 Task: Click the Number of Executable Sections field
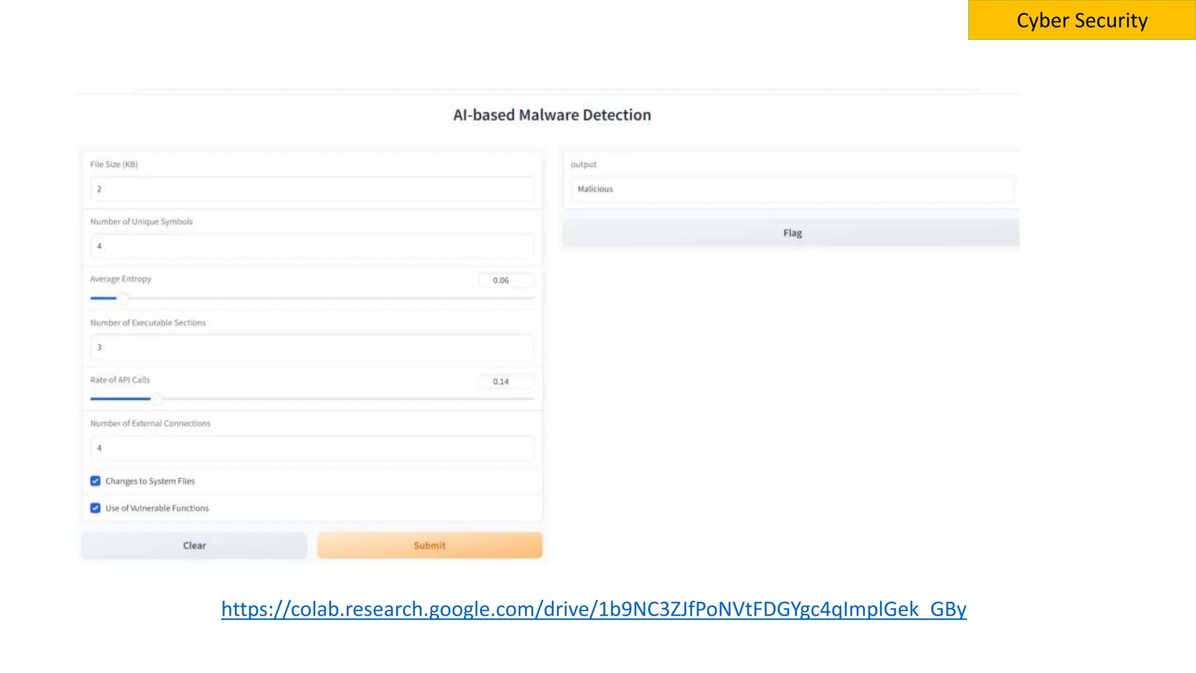pos(312,347)
